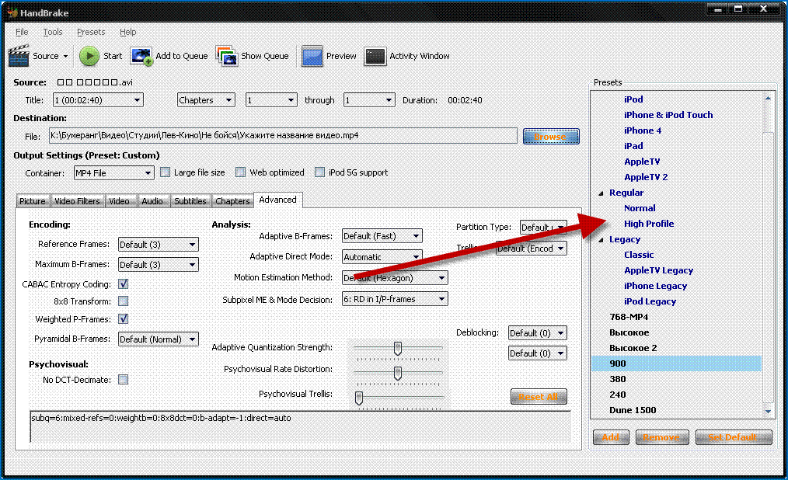The width and height of the screenshot is (788, 480).
Task: Switch to the Video tab
Action: click(x=119, y=201)
